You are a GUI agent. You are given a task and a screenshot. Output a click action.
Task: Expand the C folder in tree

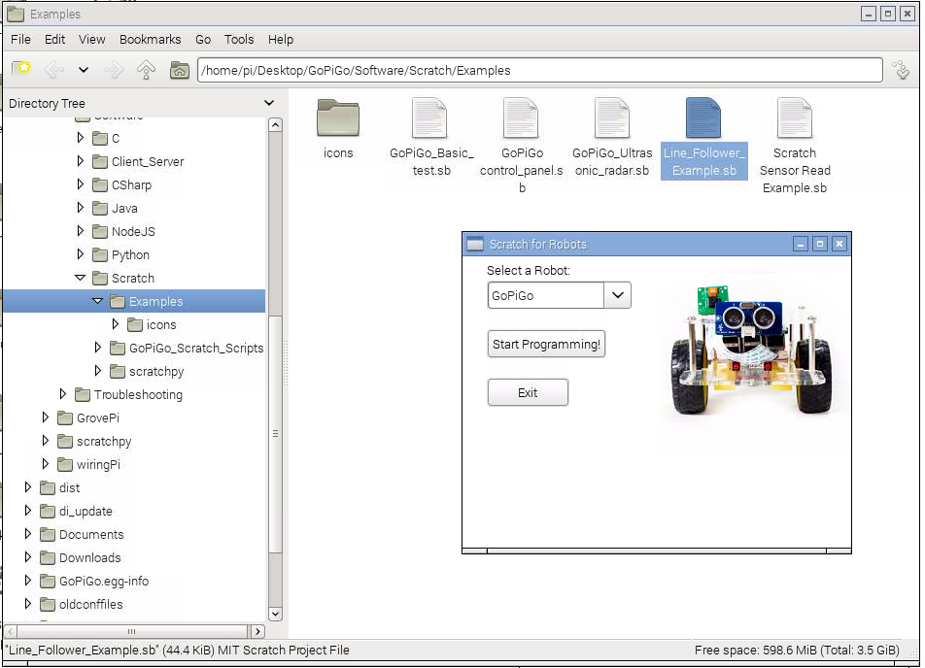pyautogui.click(x=81, y=138)
